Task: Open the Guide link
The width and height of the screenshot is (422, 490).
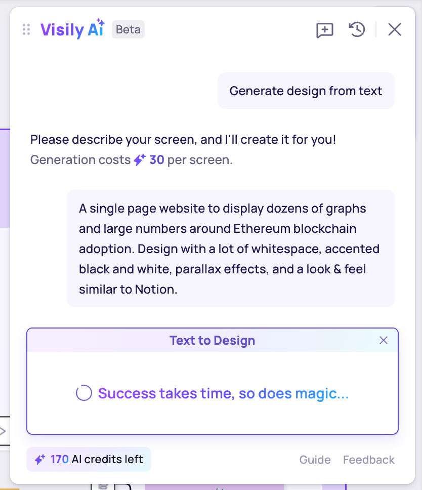Action: [x=315, y=460]
